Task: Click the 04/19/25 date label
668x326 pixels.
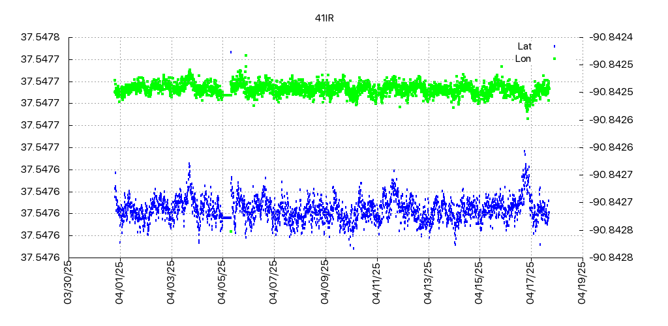Action: pyautogui.click(x=583, y=281)
